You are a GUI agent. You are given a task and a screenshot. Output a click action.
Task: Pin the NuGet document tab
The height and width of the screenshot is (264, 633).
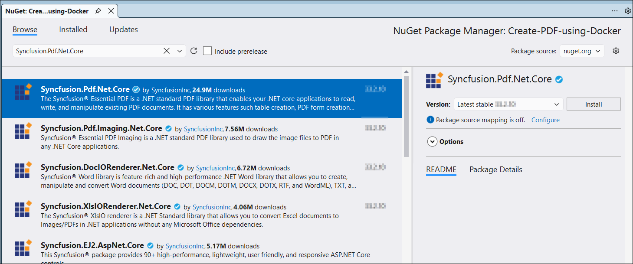98,11
